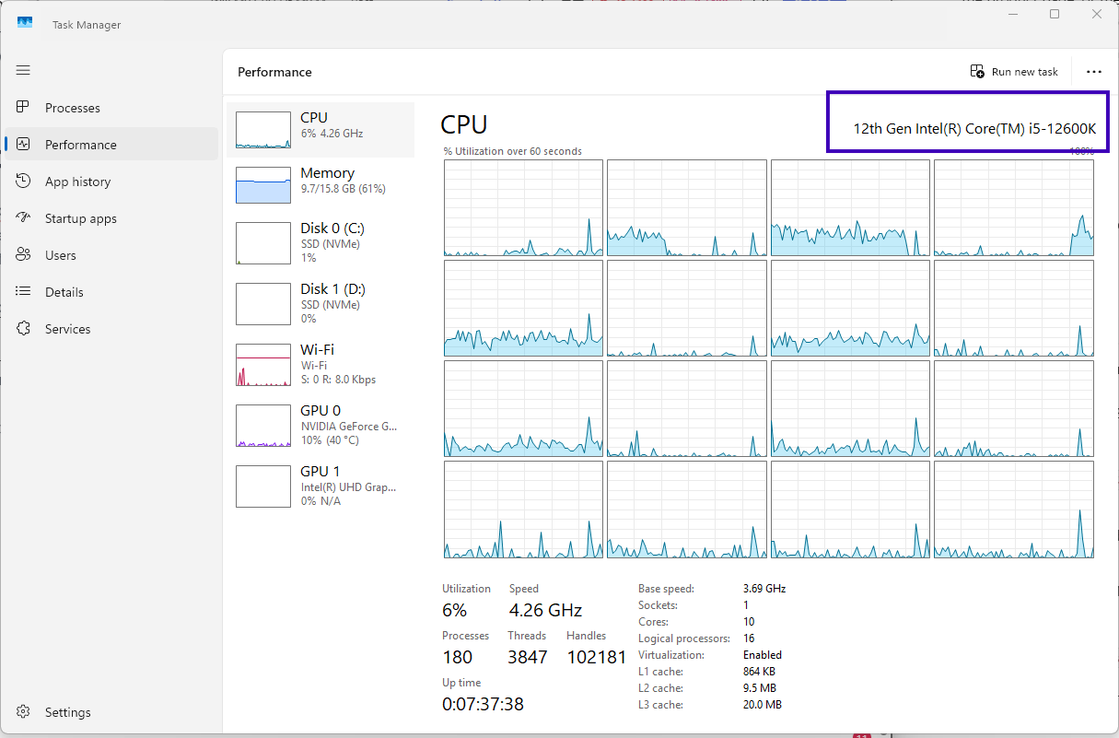
Task: Open Settings in the sidebar
Action: click(x=111, y=712)
